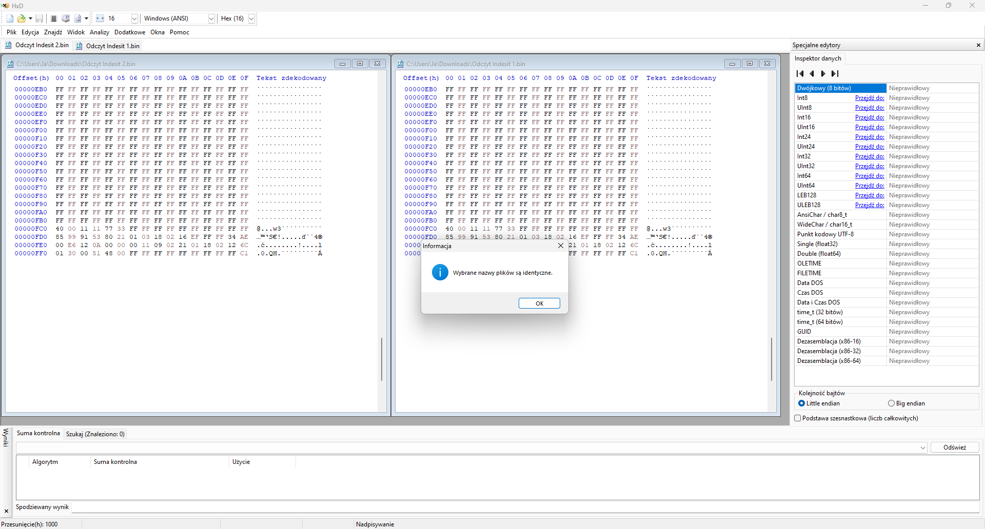Switch to Suma kontrolna results tab
This screenshot has height=529, width=985.
point(38,433)
